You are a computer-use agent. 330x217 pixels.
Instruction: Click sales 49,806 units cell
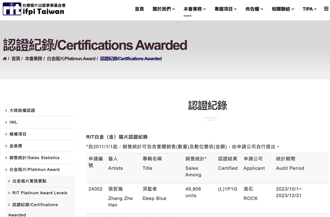coord(193,192)
